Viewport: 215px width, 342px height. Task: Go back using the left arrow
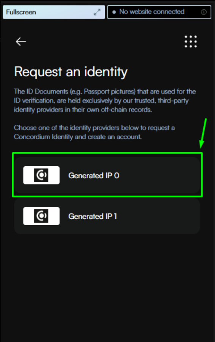click(21, 42)
